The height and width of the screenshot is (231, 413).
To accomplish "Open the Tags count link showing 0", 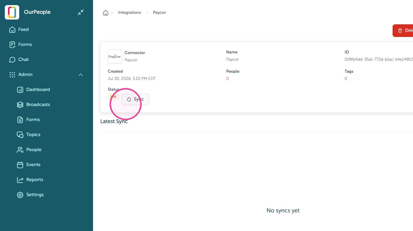I will point(346,78).
